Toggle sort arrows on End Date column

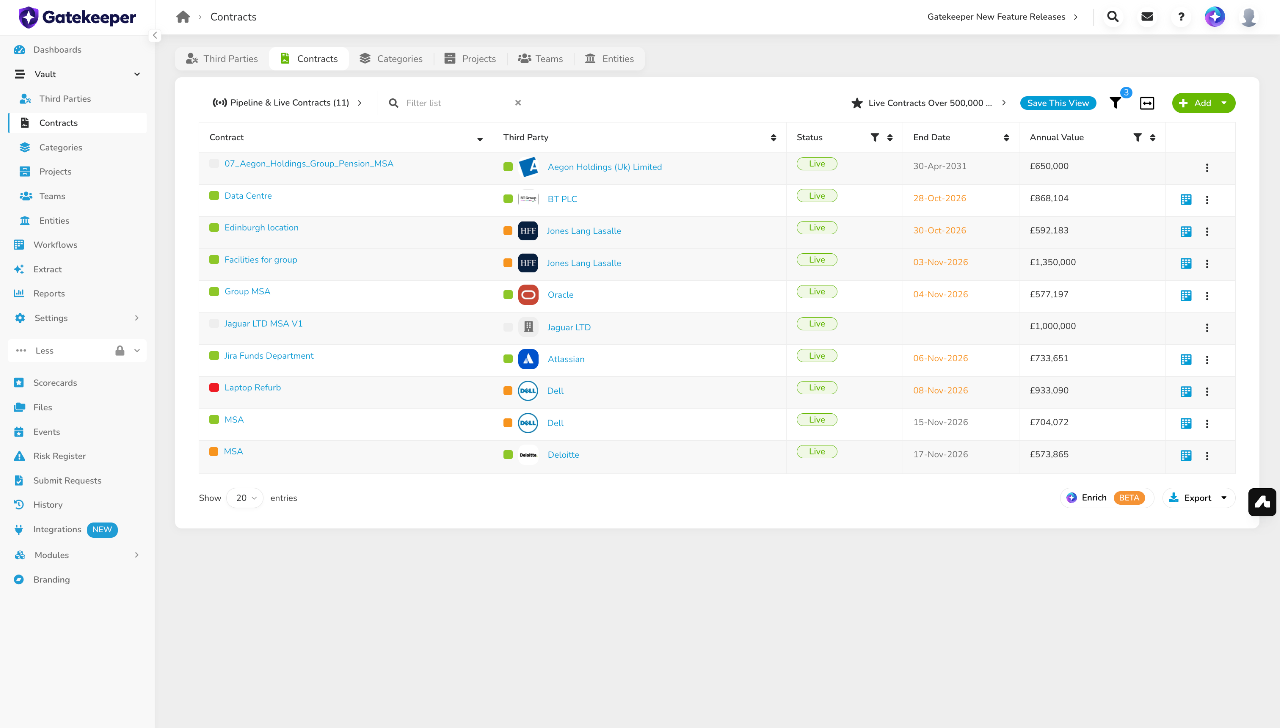(1006, 137)
